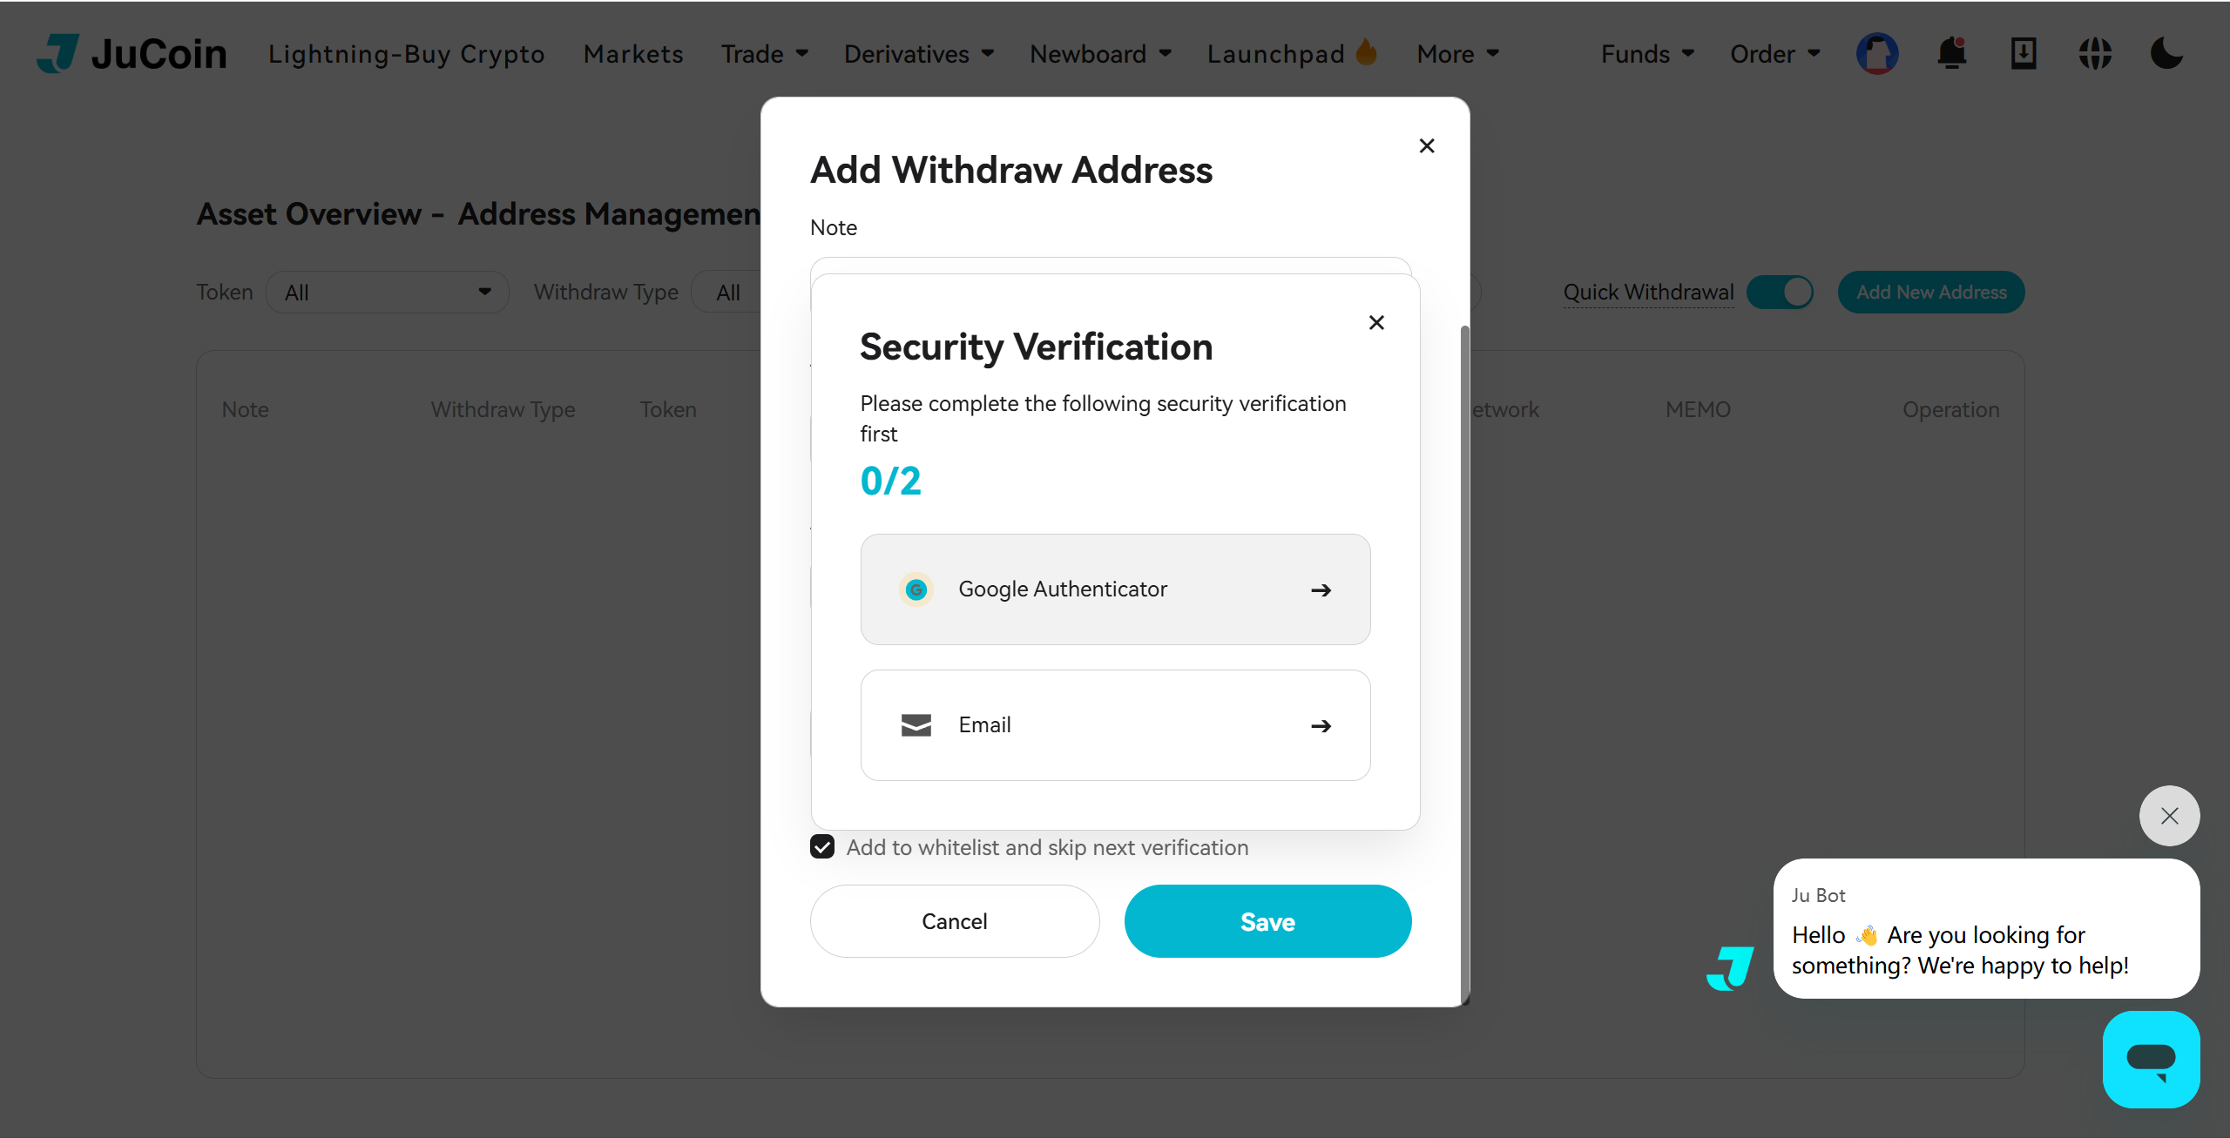The height and width of the screenshot is (1138, 2230).
Task: Open the Ju Bot chat bubble
Action: [x=2151, y=1059]
